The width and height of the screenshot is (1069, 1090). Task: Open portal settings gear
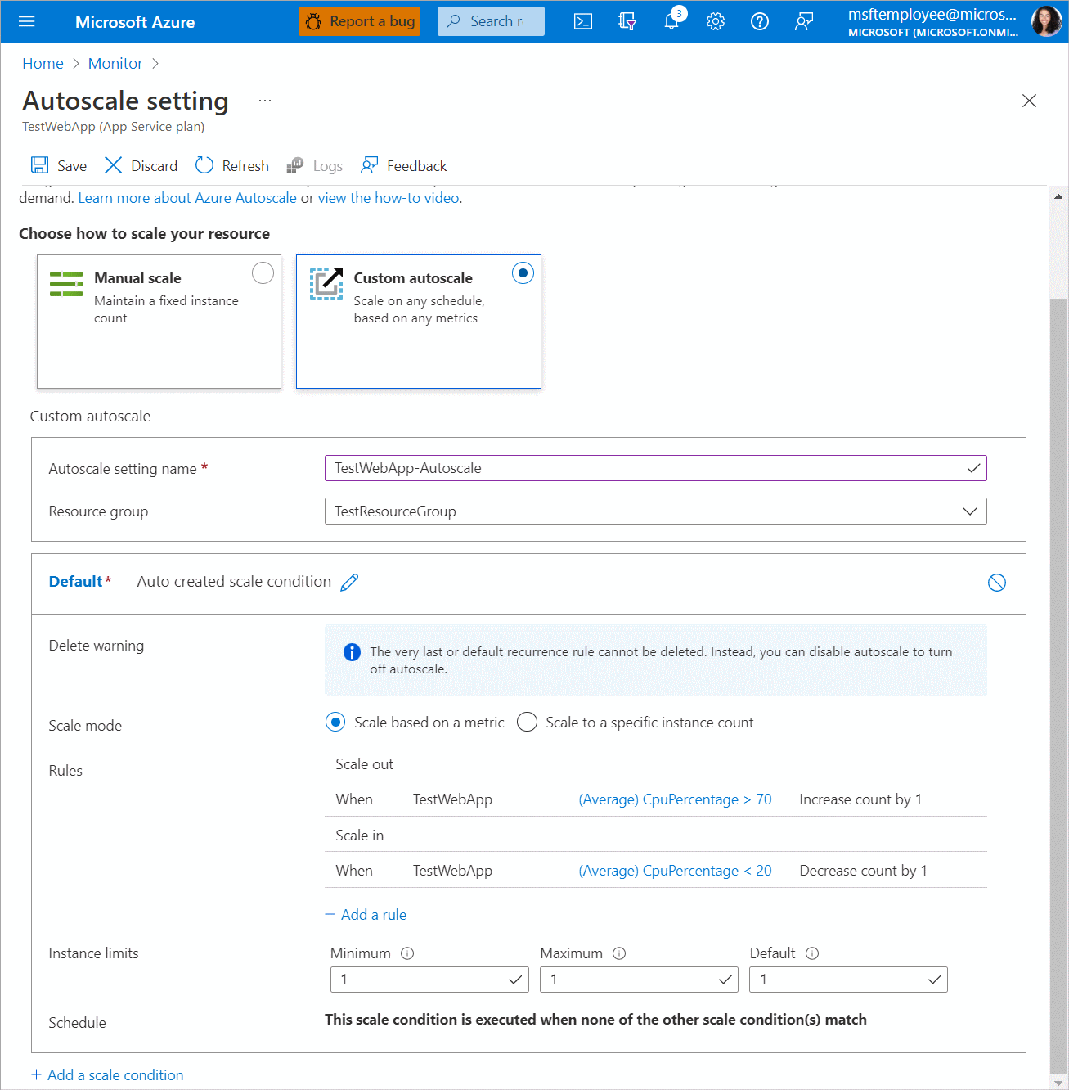pos(716,21)
